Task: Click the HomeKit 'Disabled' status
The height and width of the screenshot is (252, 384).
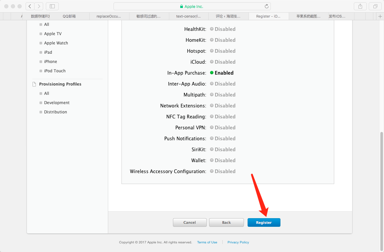Action: (223, 40)
